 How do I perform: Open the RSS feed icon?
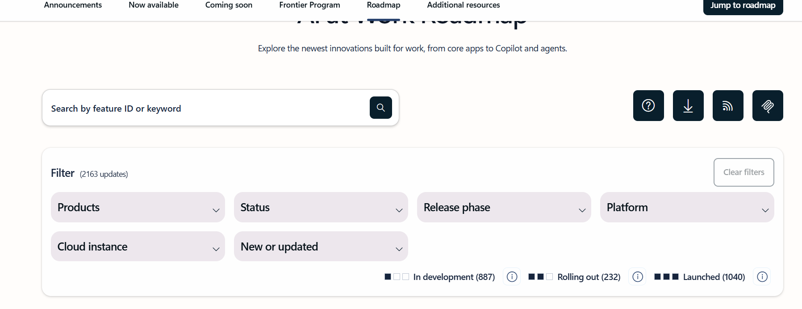pos(728,105)
